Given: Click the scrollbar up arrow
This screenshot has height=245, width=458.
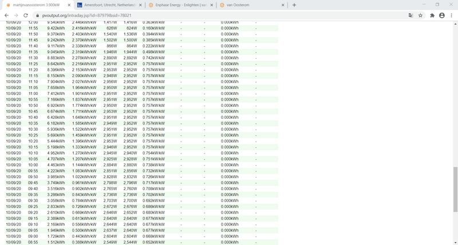Looking at the screenshot, I should (x=455, y=24).
